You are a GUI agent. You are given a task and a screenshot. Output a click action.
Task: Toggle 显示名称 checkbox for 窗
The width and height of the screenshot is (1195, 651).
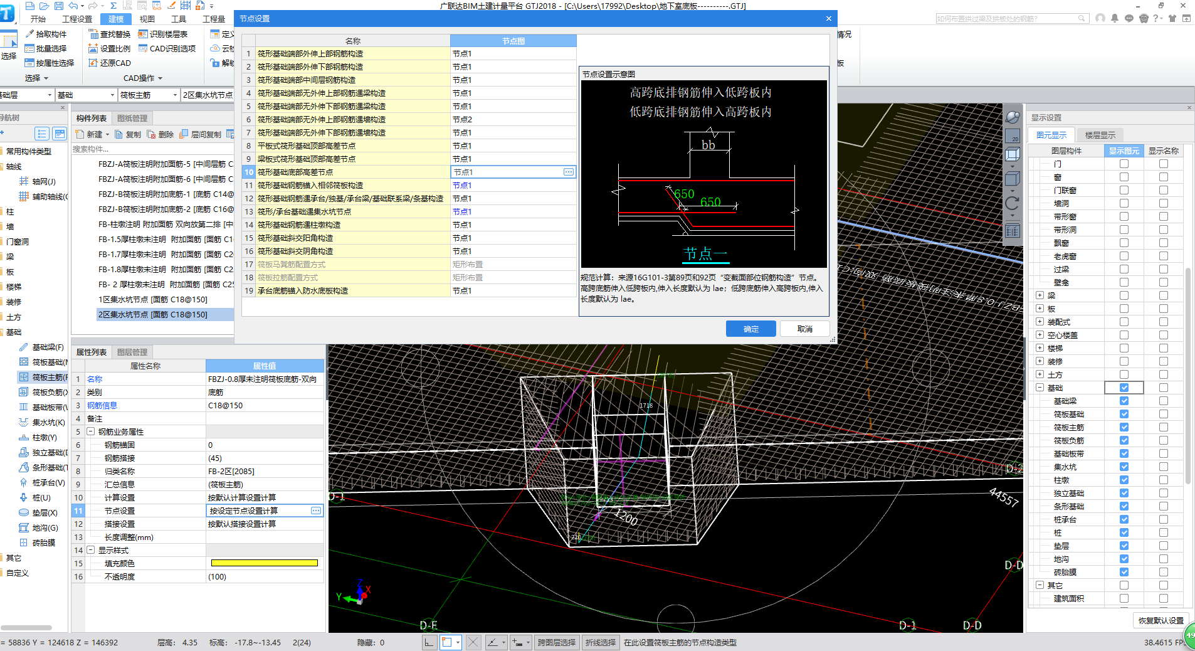[1163, 177]
